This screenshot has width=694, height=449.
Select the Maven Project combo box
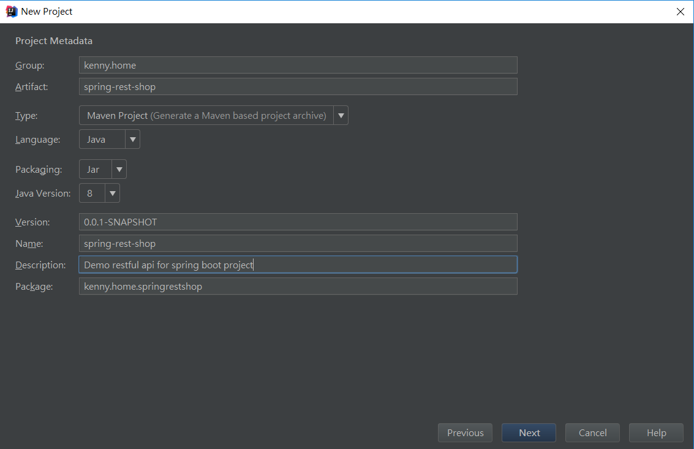click(x=206, y=115)
